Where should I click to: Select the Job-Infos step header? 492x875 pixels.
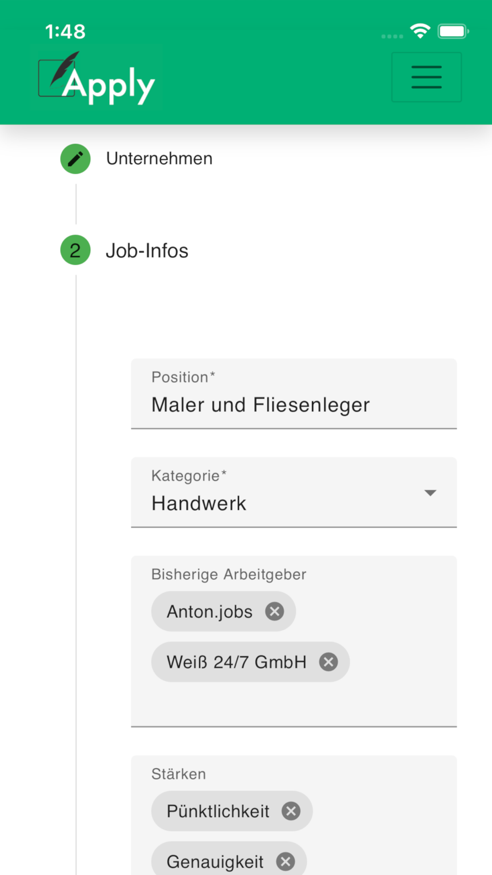(147, 250)
